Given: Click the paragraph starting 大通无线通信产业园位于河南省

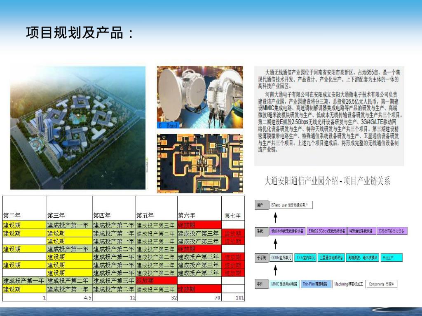Looking at the screenshot, I should (329, 79).
